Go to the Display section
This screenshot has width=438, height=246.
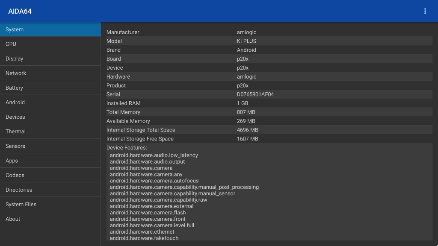click(50, 59)
